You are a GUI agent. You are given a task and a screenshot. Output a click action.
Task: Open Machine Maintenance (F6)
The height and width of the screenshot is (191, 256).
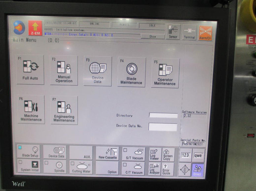click(31, 109)
